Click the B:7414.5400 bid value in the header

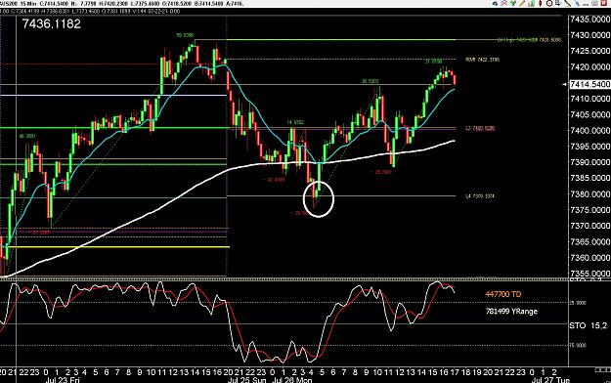click(x=209, y=4)
